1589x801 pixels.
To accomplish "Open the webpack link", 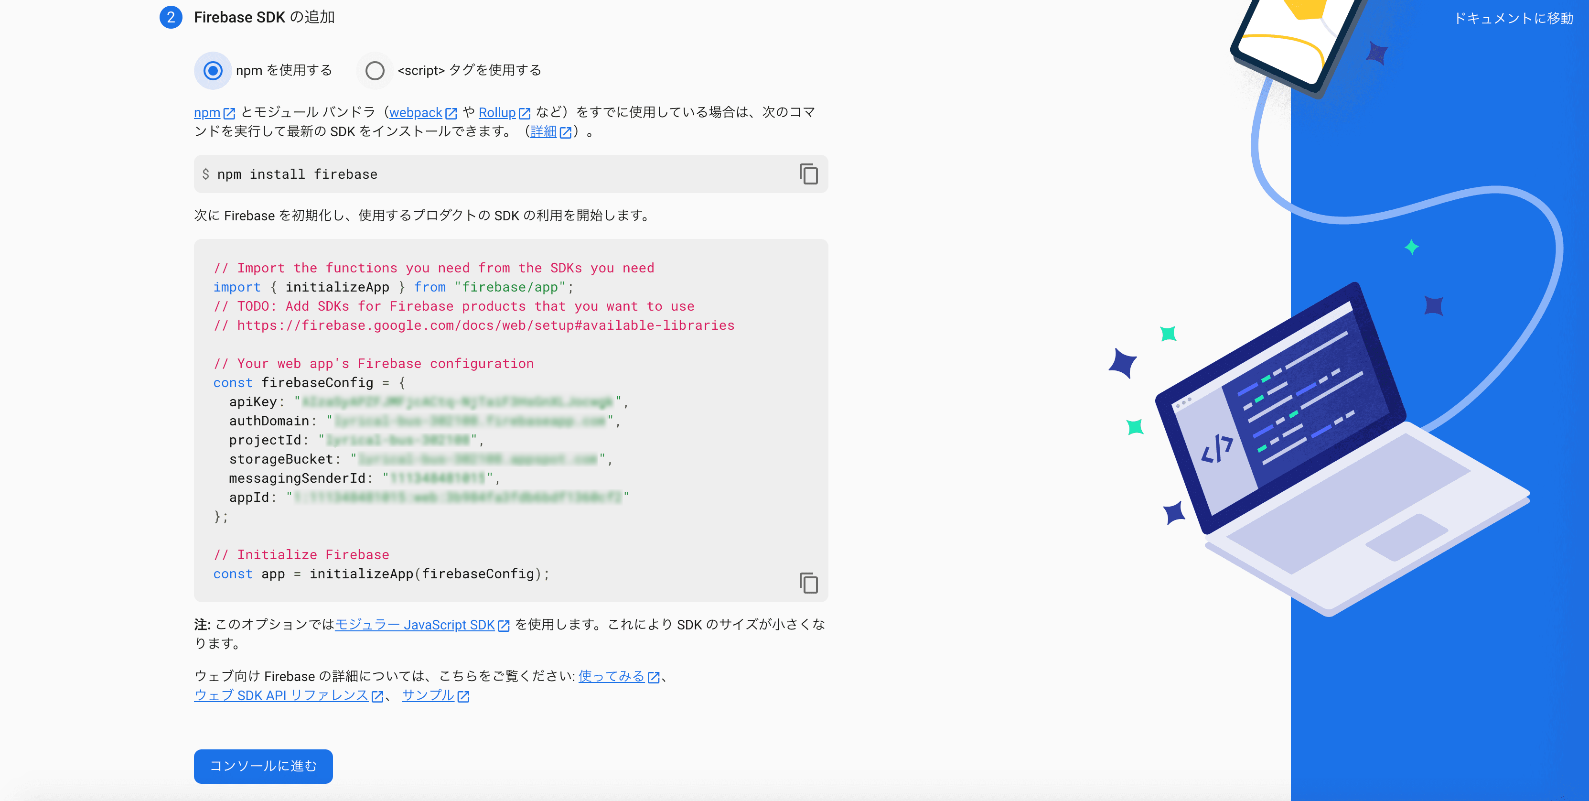I will [x=417, y=113].
